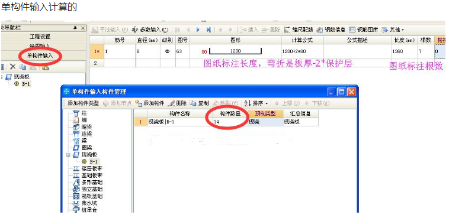Select 连梁 component type in the dialog tree
449x215 pixels.
click(x=83, y=134)
